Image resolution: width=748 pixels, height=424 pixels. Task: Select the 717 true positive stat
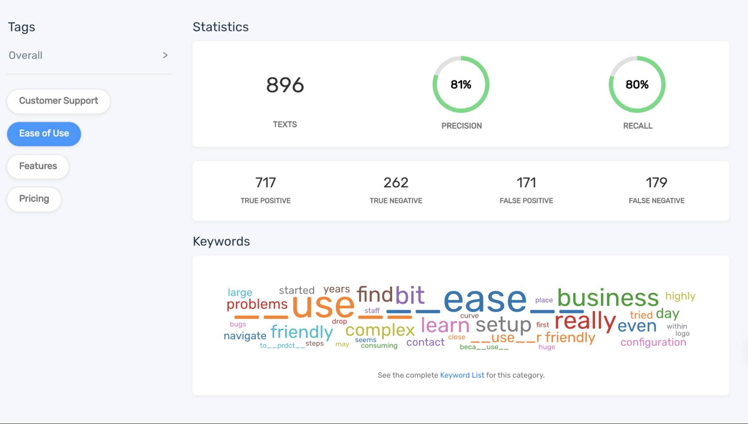(266, 183)
